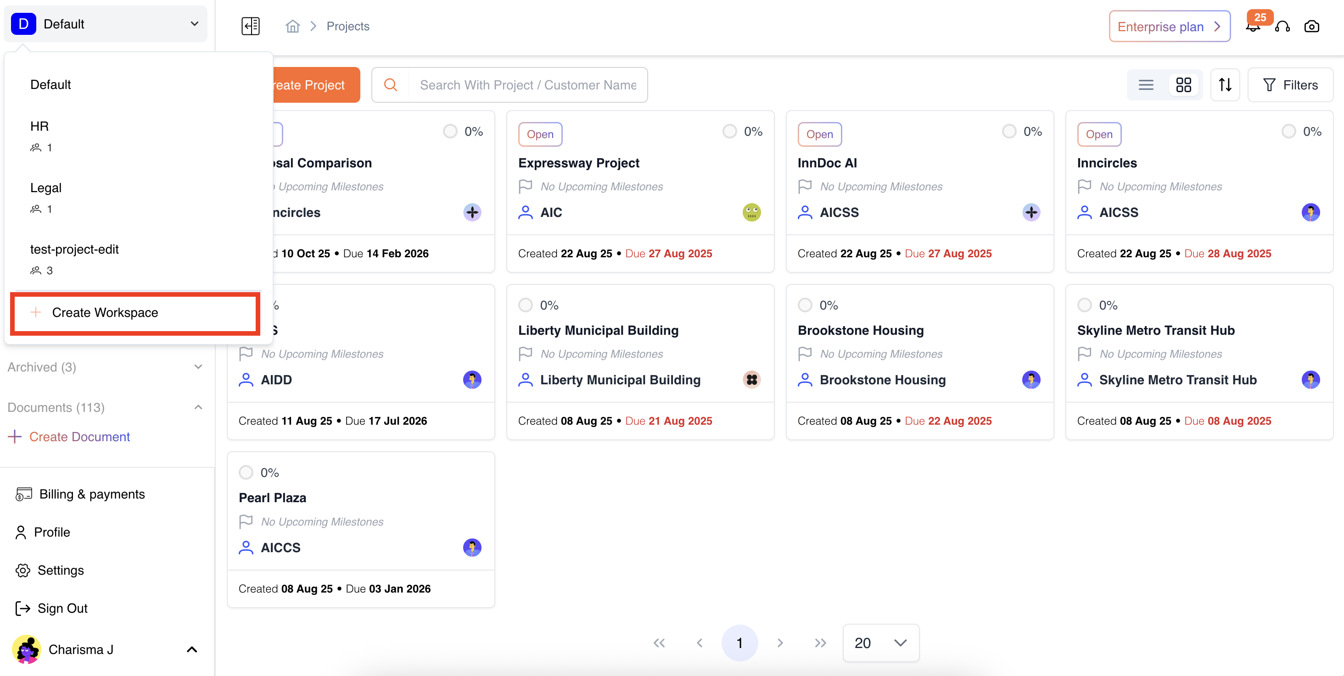The width and height of the screenshot is (1344, 676).
Task: Open the page size 20 dropdown
Action: (x=881, y=643)
